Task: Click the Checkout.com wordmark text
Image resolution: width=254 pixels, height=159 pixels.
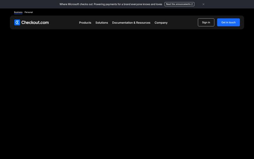Action: click(35, 22)
